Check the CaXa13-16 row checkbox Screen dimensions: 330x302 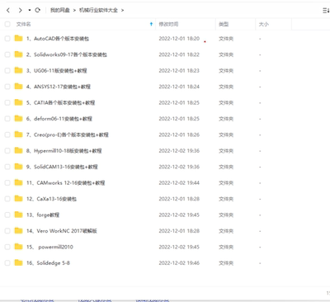(7, 199)
